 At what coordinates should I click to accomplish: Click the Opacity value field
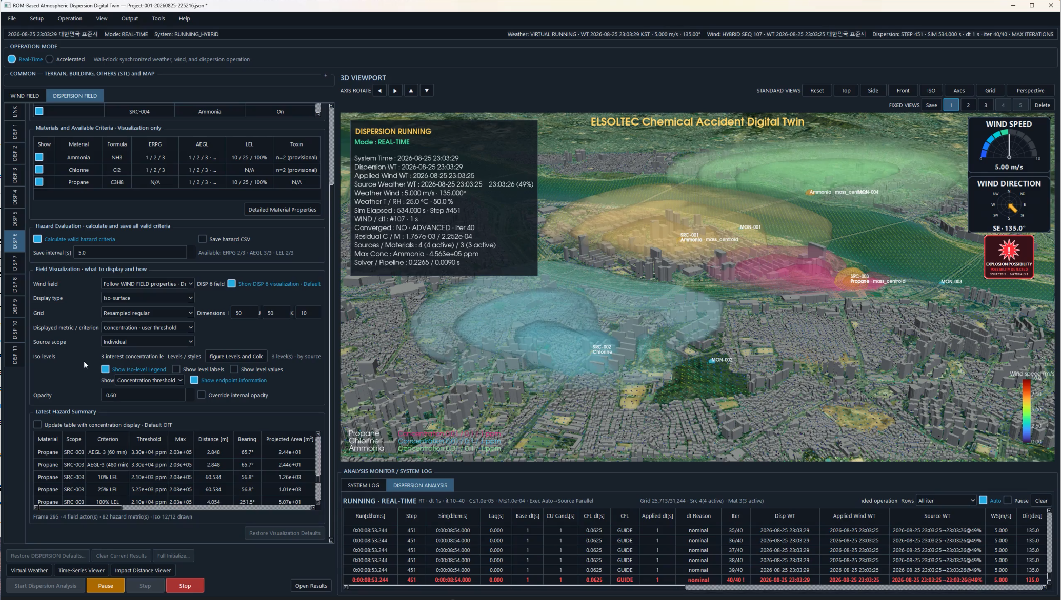pos(143,395)
